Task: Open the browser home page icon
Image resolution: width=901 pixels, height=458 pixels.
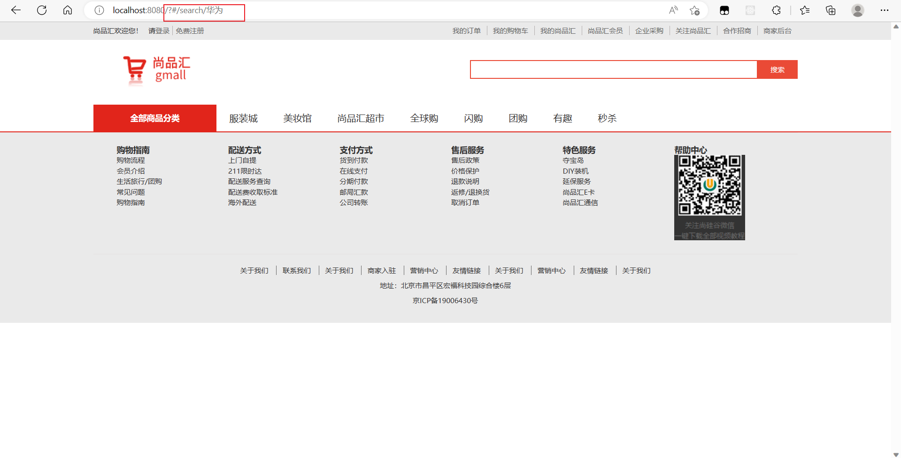Action: click(68, 10)
